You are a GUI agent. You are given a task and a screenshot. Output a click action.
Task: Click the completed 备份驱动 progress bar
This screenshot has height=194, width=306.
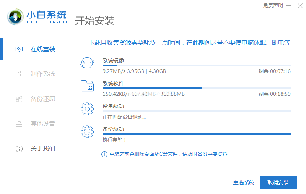pyautogui.click(x=196, y=134)
